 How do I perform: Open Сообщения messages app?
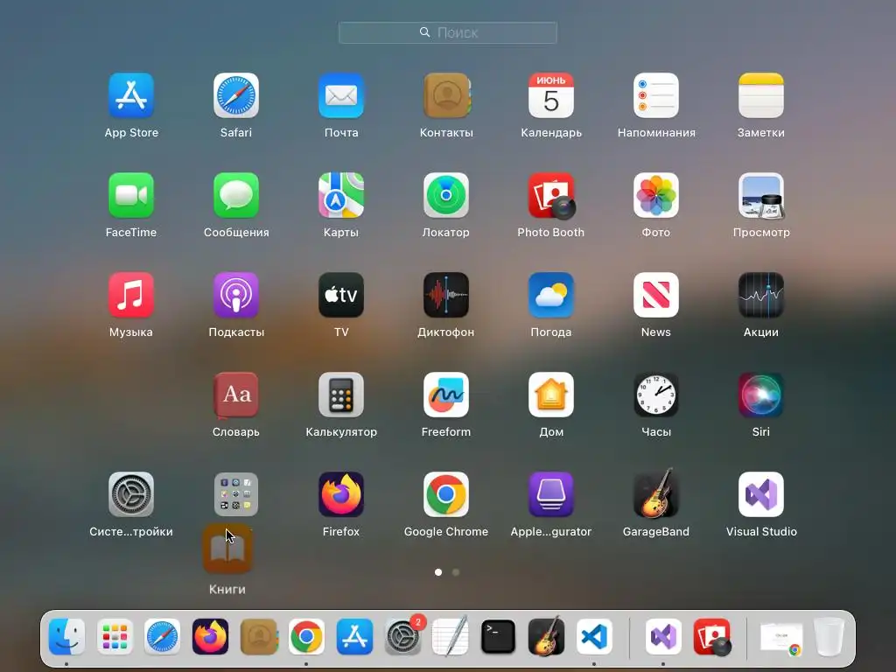click(236, 195)
